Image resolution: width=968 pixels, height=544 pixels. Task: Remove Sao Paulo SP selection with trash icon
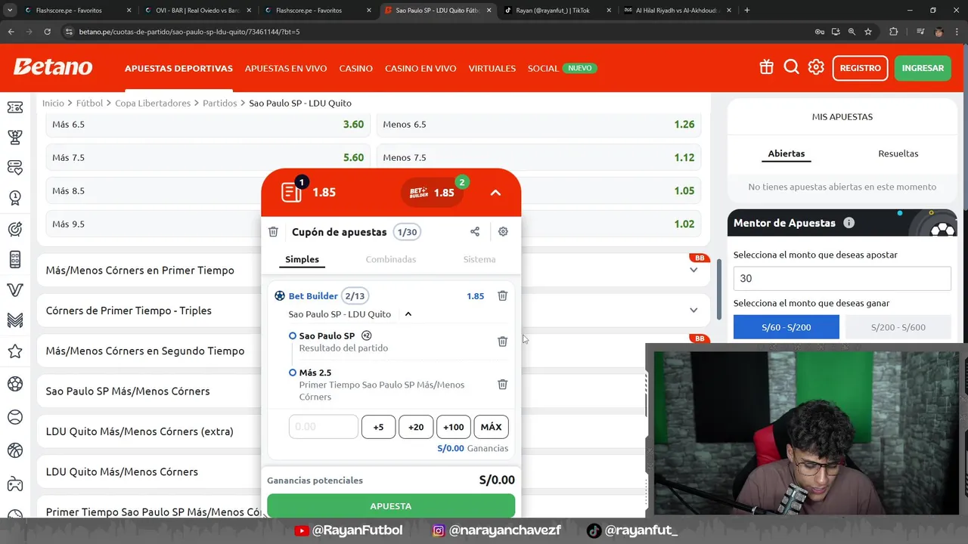(x=502, y=342)
